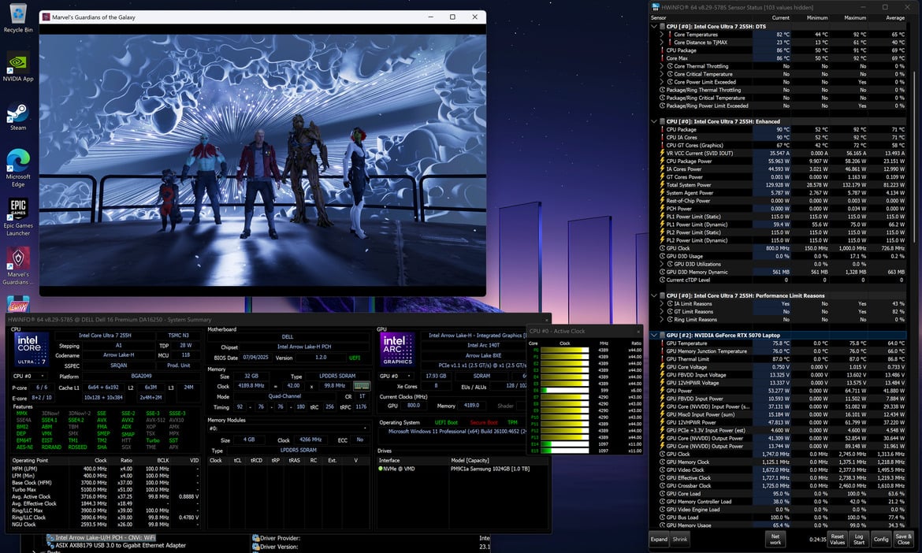Click the Save & Close button
922x553 pixels.
coord(903,539)
